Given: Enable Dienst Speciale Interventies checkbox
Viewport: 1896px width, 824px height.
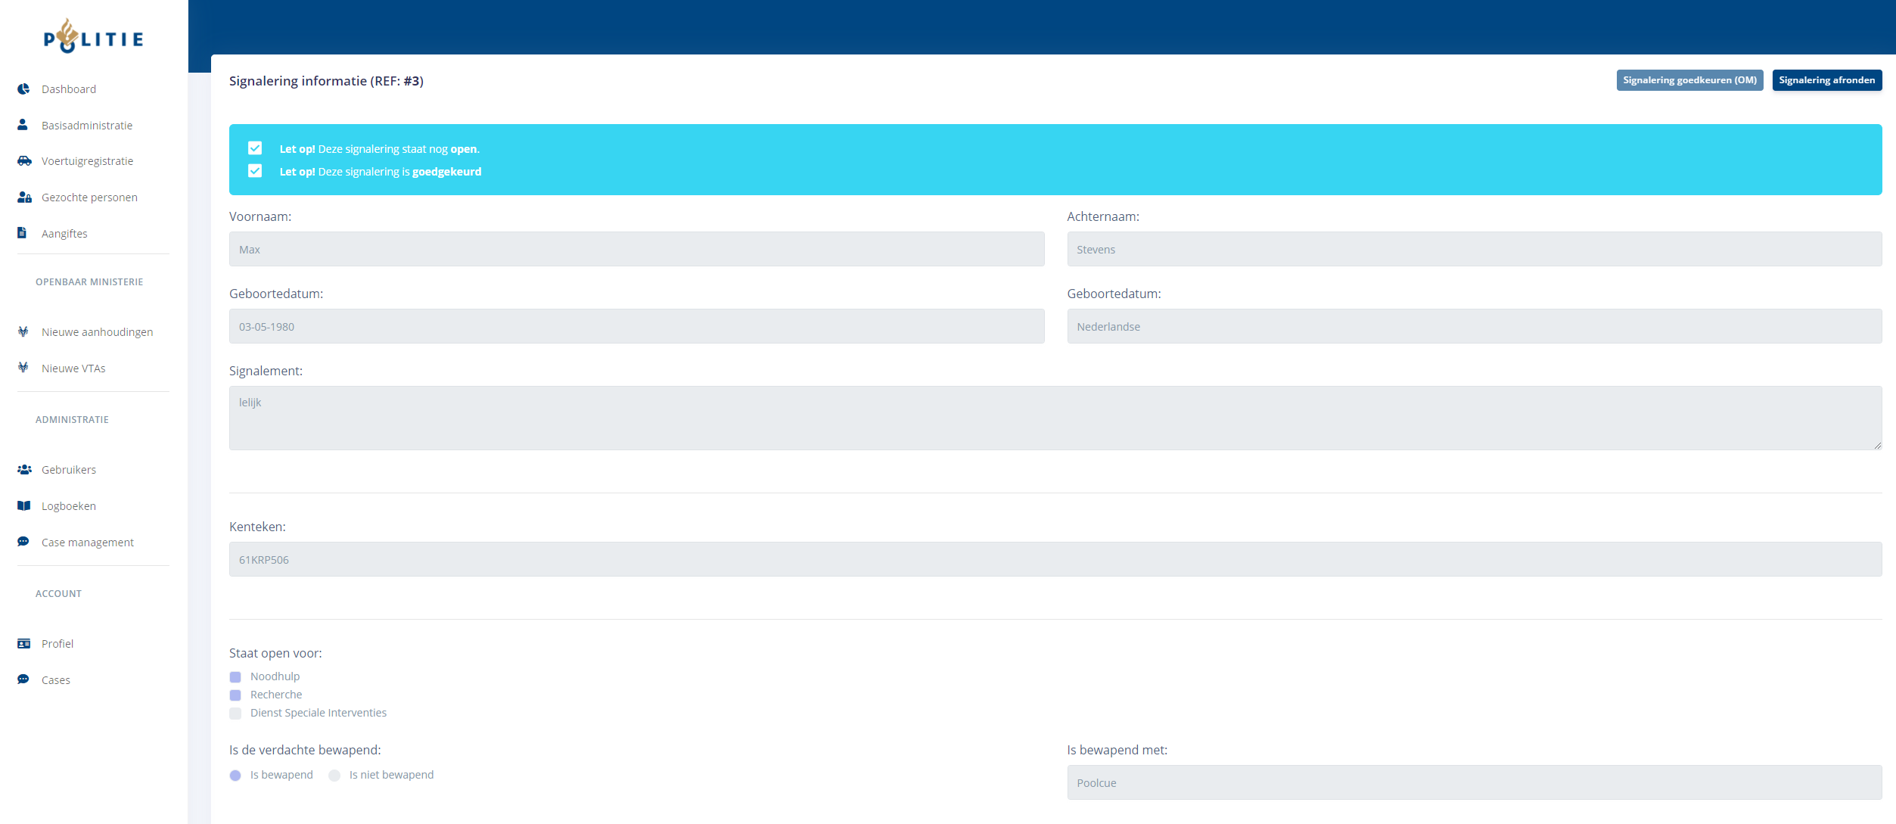Looking at the screenshot, I should (235, 714).
